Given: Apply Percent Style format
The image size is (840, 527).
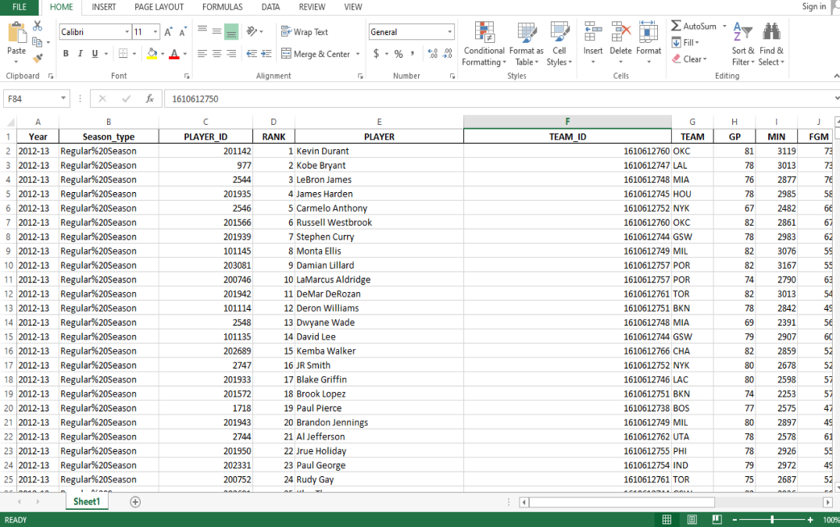Looking at the screenshot, I should [x=399, y=54].
